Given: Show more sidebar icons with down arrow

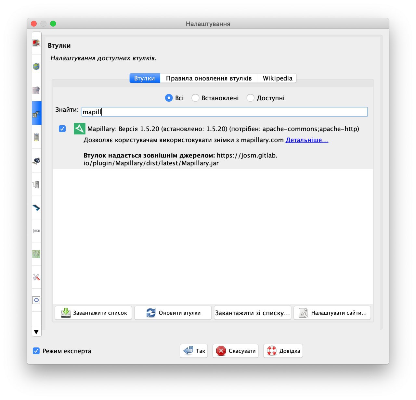Looking at the screenshot, I should coord(36,332).
